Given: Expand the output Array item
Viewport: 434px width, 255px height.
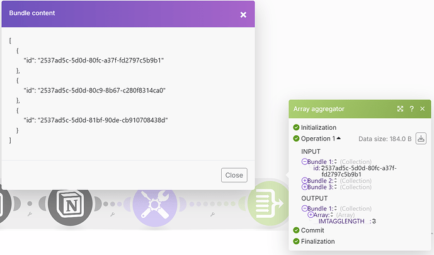Looking at the screenshot, I should (311, 215).
